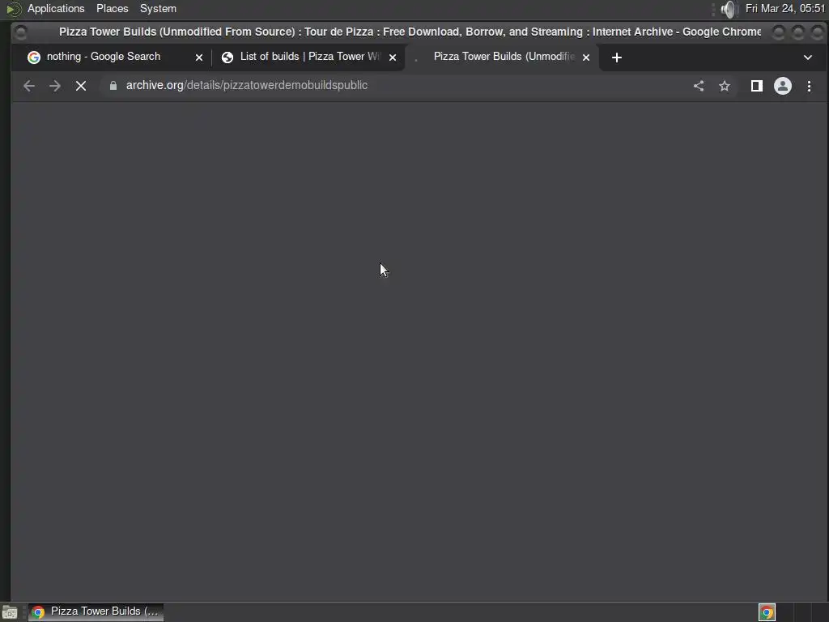
Task: Click the volume speaker icon
Action: (x=728, y=9)
